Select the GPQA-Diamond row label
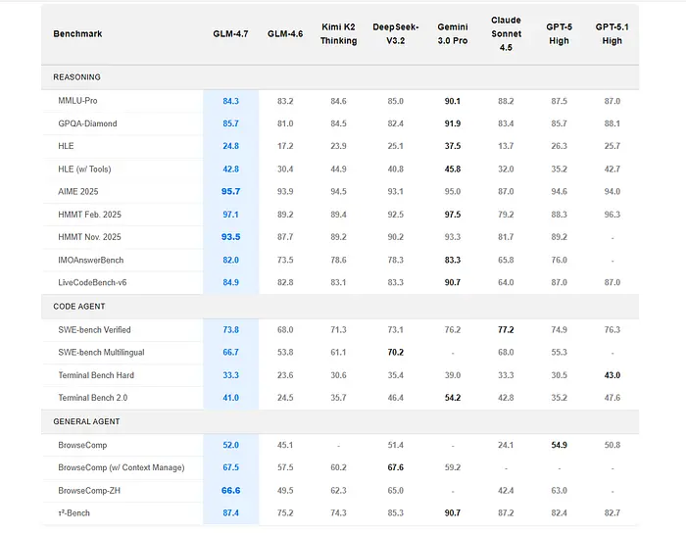This screenshot has width=686, height=534. tap(90, 123)
